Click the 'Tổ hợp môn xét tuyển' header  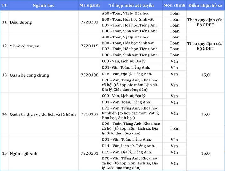(131, 5)
